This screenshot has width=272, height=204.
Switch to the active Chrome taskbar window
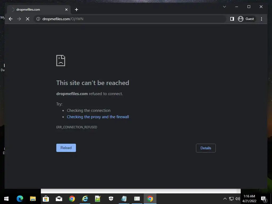(150, 199)
